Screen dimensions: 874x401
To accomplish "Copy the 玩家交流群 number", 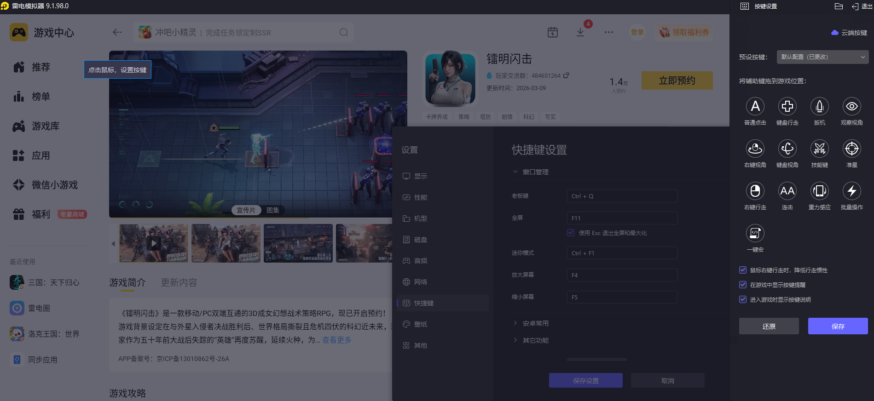I will click(566, 75).
